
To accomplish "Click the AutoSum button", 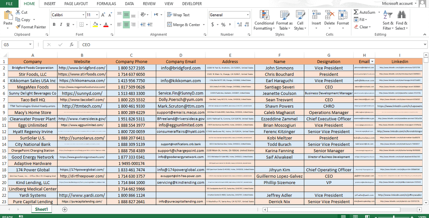I will coord(364,12).
